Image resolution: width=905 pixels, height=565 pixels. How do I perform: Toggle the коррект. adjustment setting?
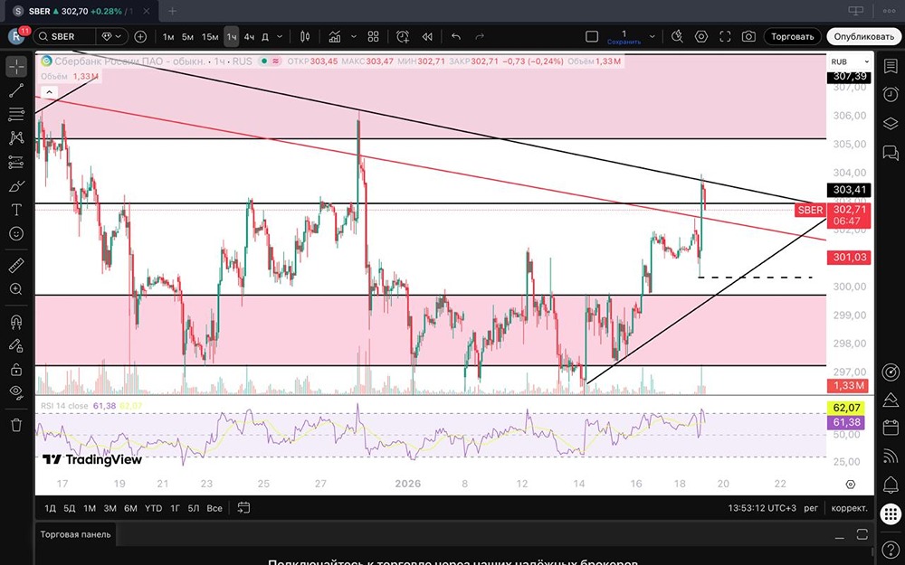point(849,508)
